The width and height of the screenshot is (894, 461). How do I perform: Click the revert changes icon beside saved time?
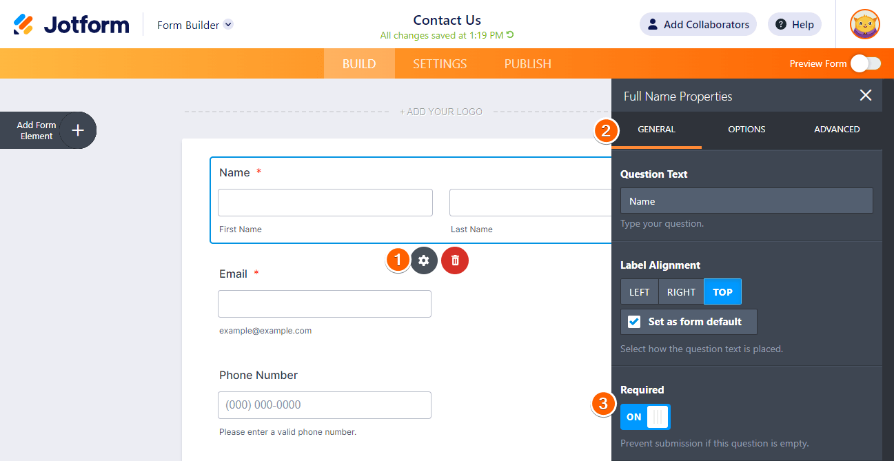click(510, 35)
